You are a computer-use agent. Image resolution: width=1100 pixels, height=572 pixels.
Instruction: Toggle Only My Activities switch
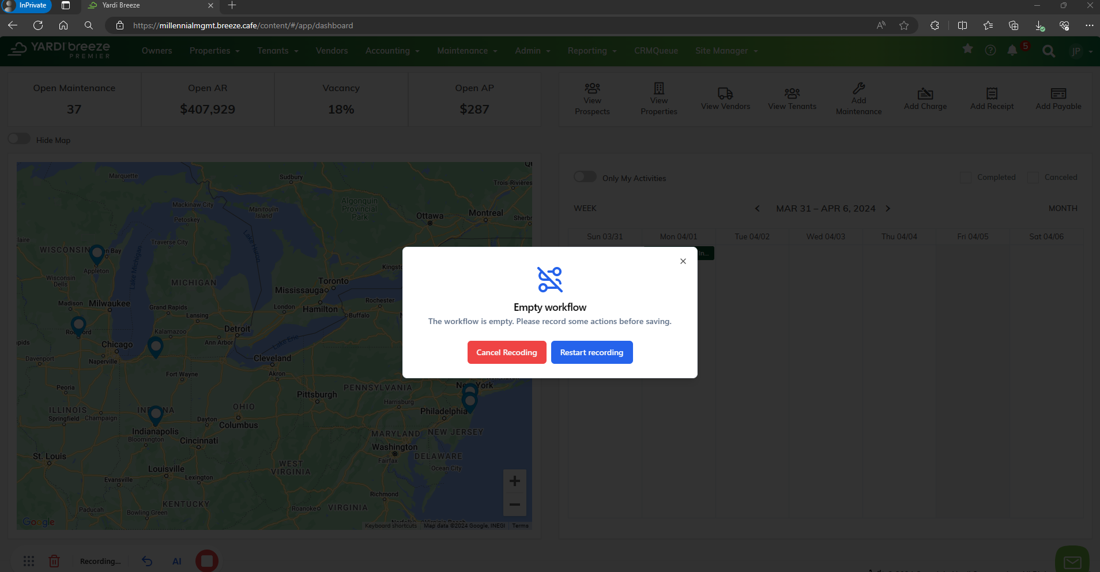[585, 177]
